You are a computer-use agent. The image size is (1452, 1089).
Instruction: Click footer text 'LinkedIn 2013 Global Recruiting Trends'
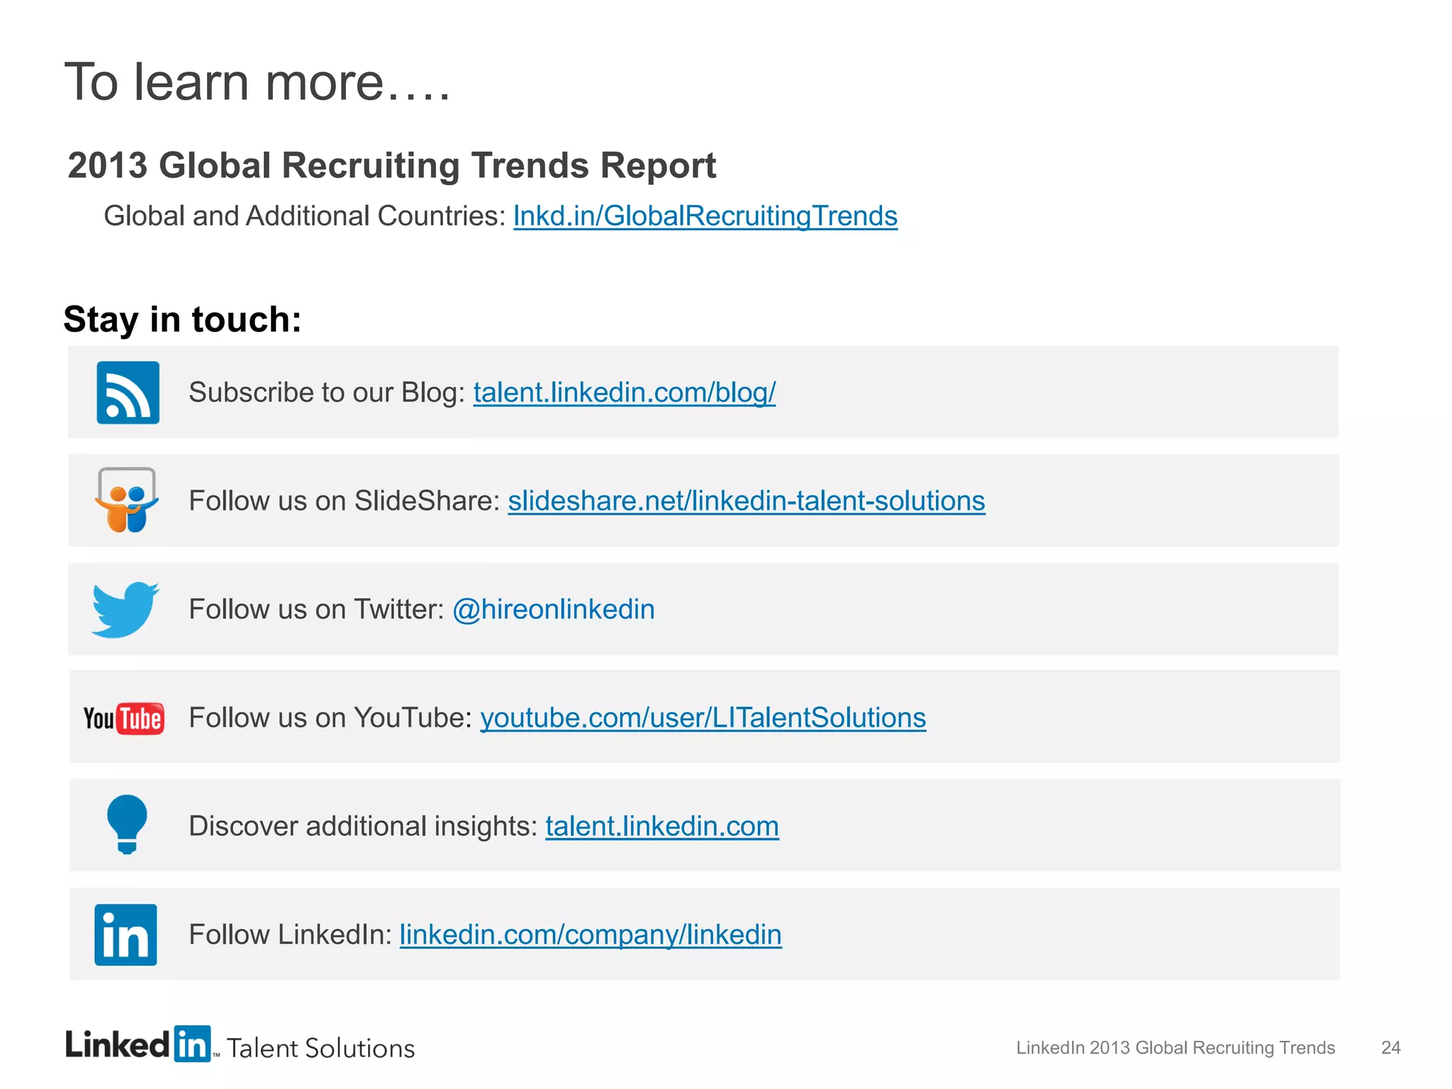pyautogui.click(x=1175, y=1048)
